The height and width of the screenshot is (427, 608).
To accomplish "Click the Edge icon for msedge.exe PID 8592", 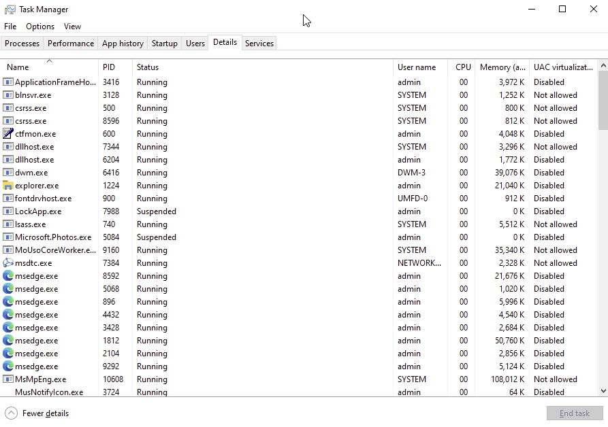I will (x=7, y=276).
